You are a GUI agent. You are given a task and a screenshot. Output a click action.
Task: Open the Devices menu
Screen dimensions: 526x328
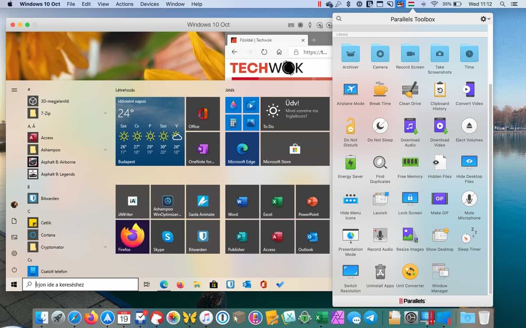(x=149, y=4)
